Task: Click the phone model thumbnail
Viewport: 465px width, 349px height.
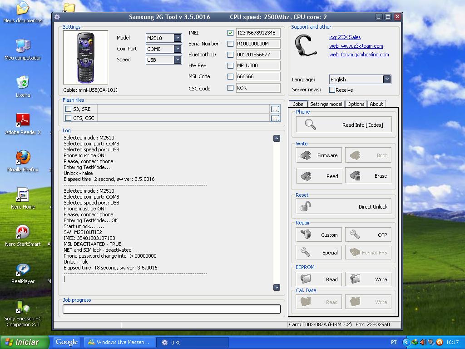Action: click(85, 58)
